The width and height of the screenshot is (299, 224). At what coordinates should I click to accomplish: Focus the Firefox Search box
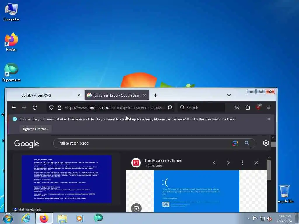pyautogui.click(x=201, y=108)
